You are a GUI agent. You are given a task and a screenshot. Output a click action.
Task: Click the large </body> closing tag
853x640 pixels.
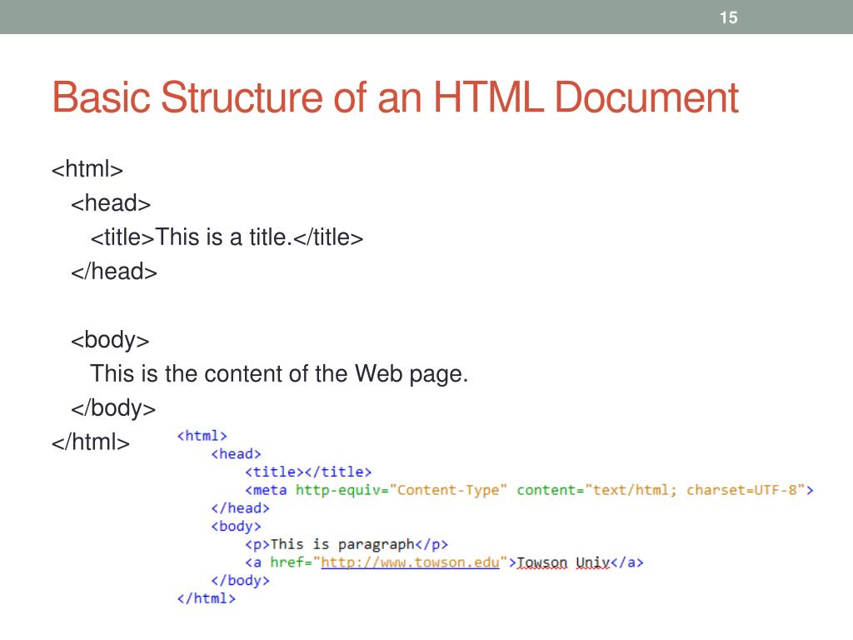point(113,408)
